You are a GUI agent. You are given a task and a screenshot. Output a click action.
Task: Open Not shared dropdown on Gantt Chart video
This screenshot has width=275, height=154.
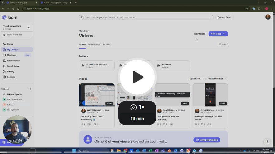tap(92, 112)
